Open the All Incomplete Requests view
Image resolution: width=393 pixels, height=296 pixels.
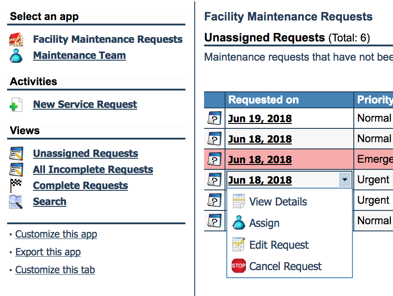(x=93, y=170)
